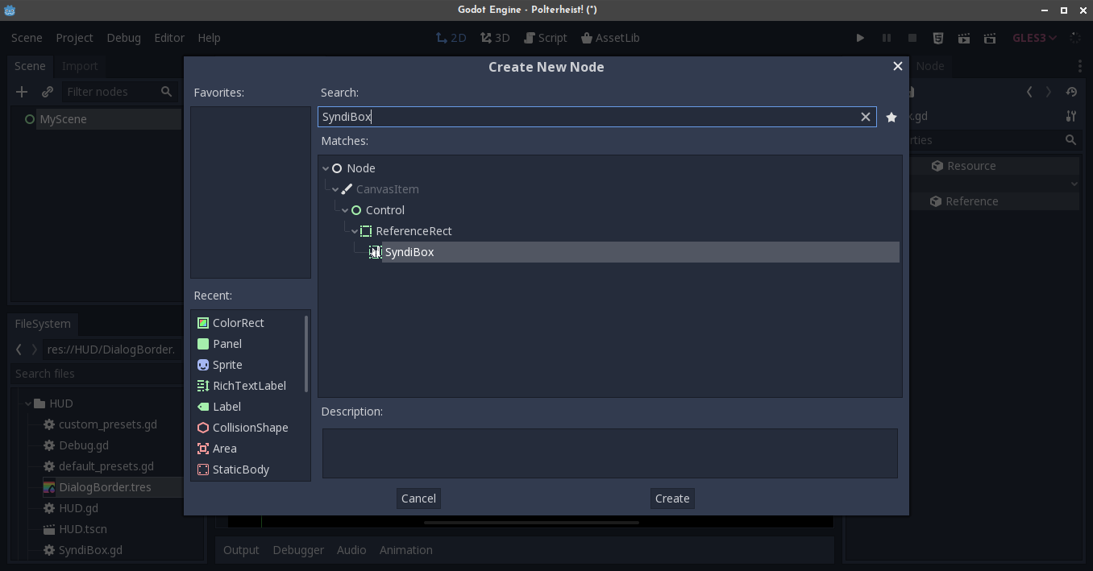Image resolution: width=1093 pixels, height=571 pixels.
Task: Collapse the HUD folder
Action: tap(27, 403)
